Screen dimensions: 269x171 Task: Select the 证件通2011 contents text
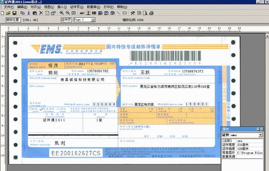pos(54,120)
